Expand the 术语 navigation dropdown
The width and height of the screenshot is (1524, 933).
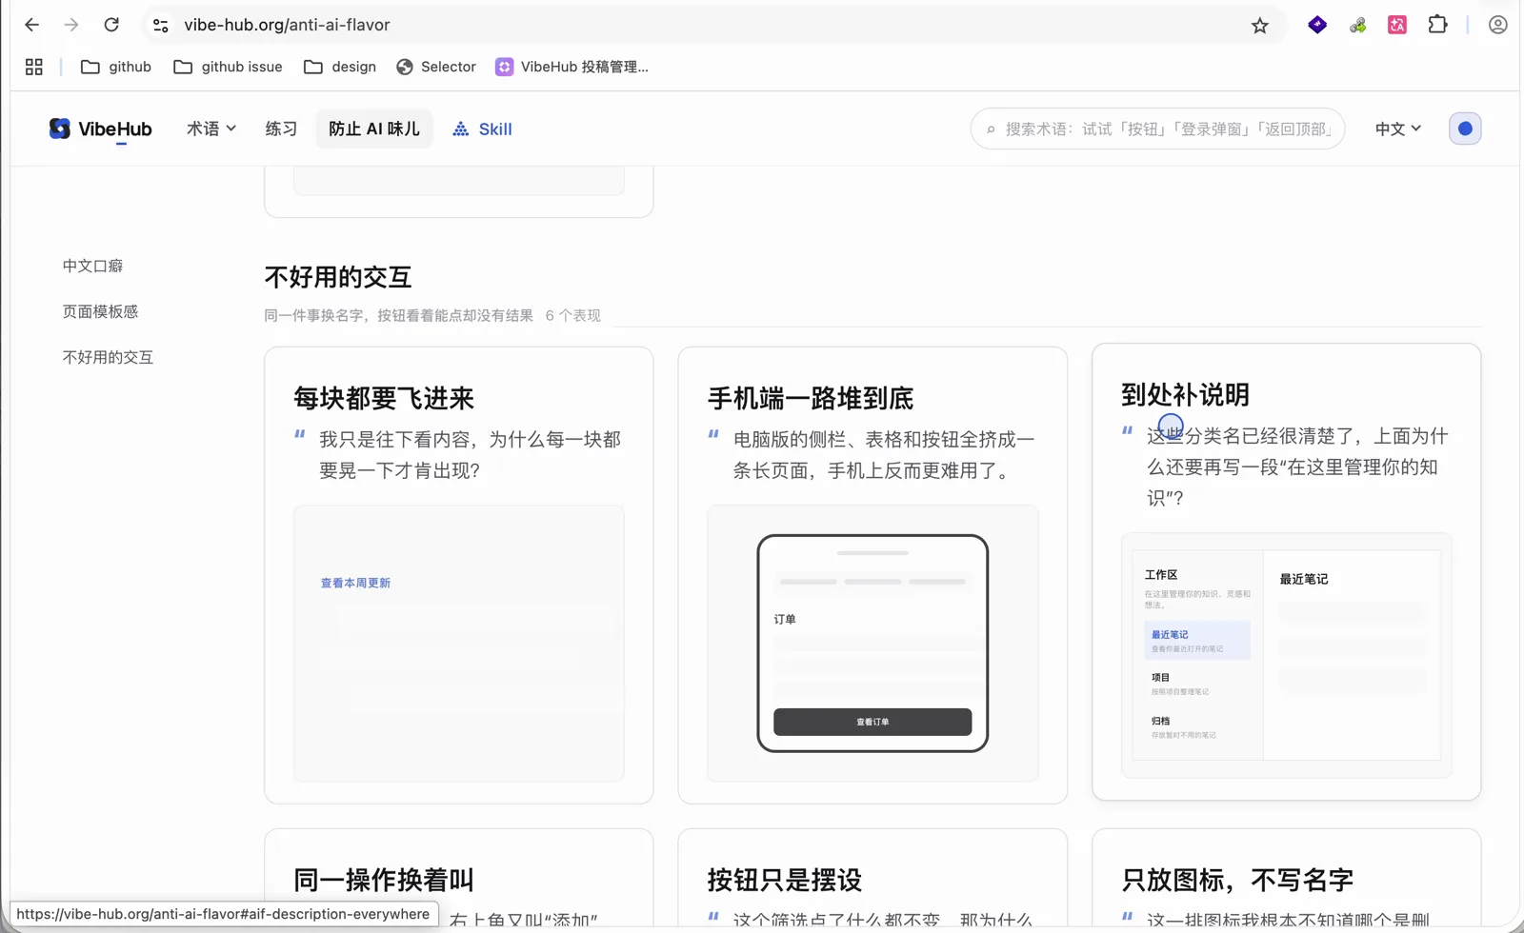click(211, 129)
